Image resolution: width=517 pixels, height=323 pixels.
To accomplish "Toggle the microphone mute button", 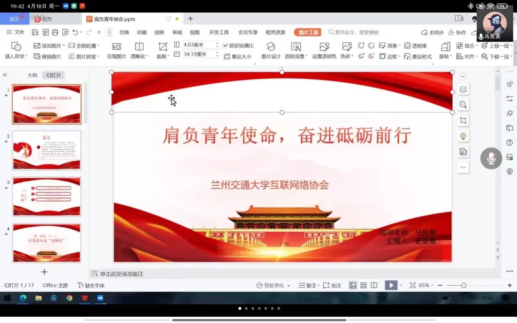I will click(491, 158).
